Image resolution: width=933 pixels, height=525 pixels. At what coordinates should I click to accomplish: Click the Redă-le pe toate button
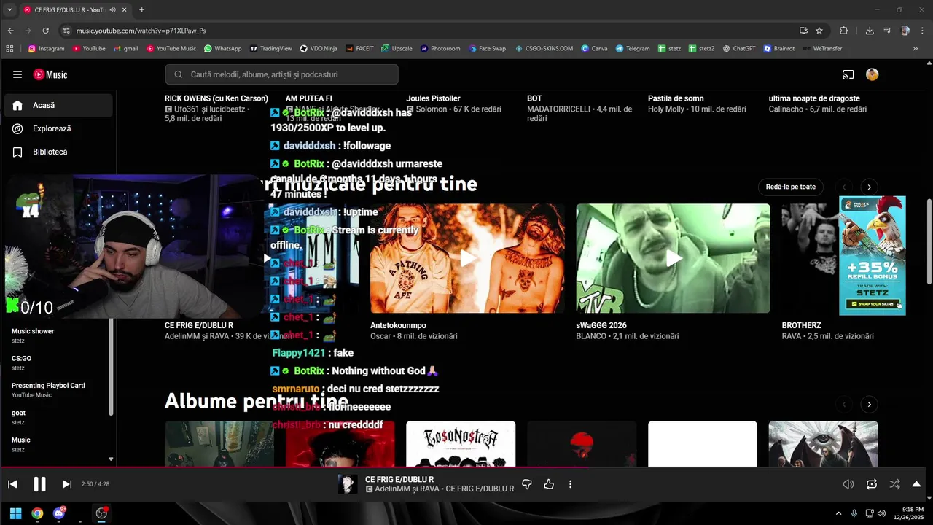pos(790,187)
